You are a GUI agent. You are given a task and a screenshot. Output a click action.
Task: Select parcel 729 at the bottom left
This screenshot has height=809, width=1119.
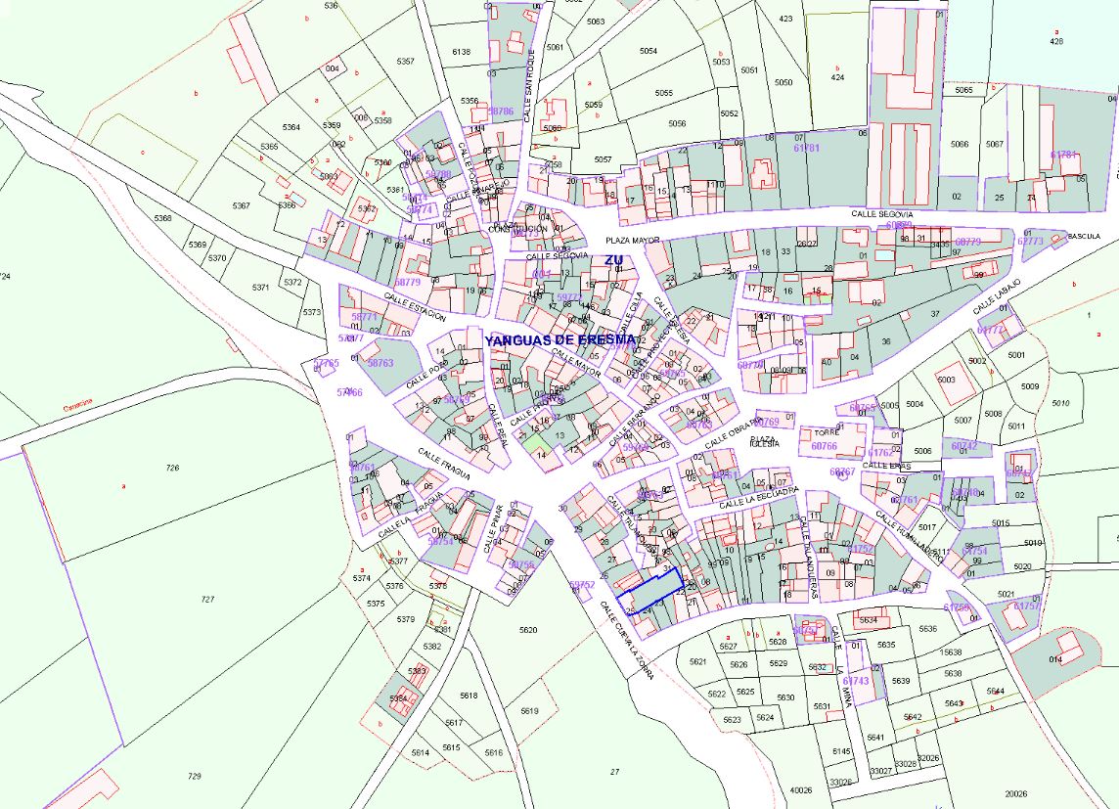click(x=194, y=776)
